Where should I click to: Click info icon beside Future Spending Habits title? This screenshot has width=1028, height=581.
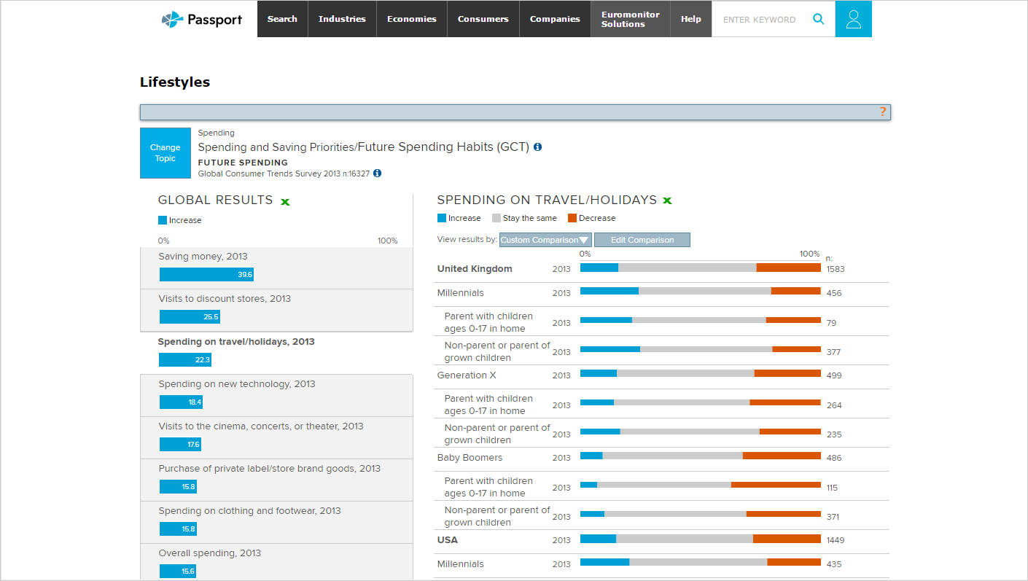coord(538,147)
